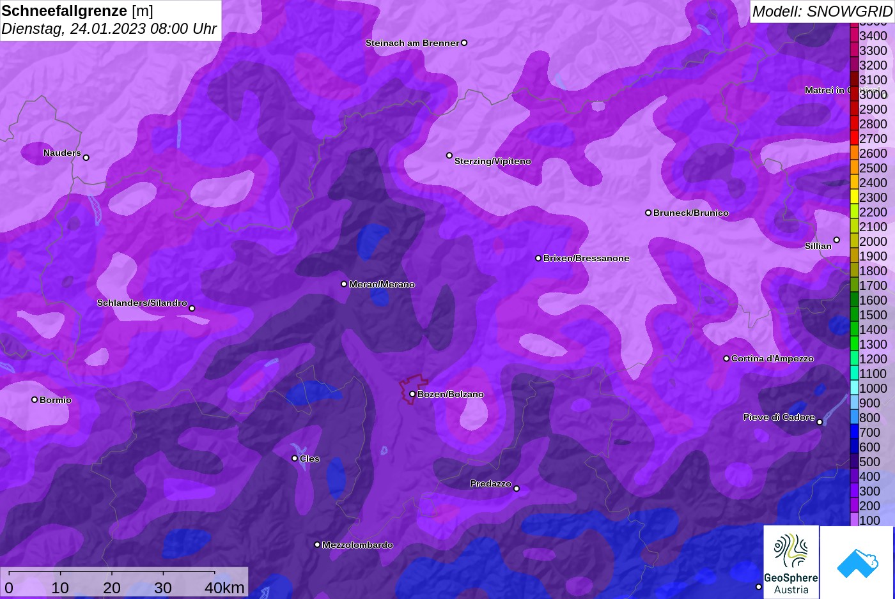Click the legend value 500
The height and width of the screenshot is (599, 895).
coord(869,462)
